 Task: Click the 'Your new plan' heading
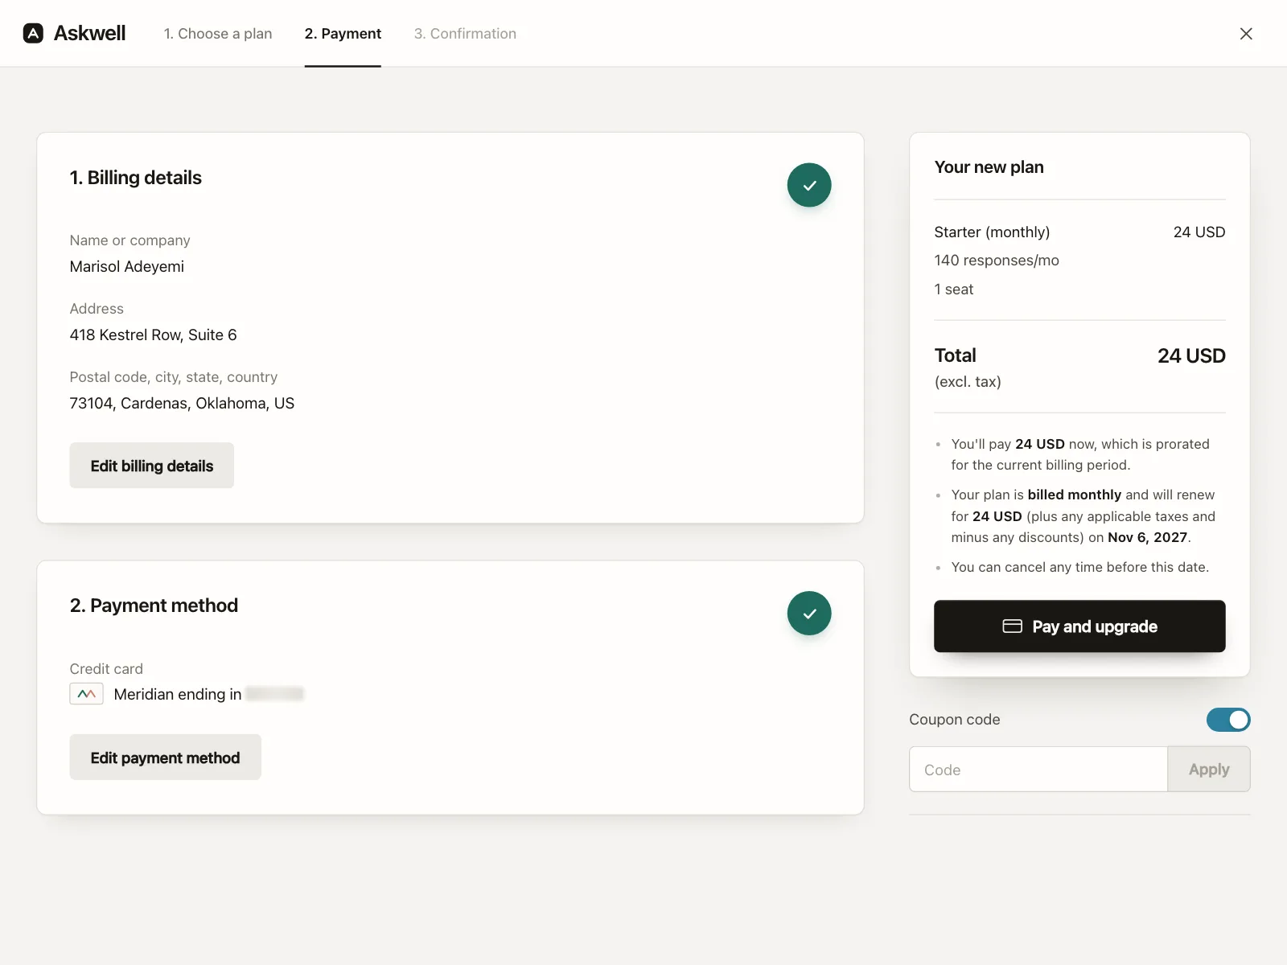(989, 167)
